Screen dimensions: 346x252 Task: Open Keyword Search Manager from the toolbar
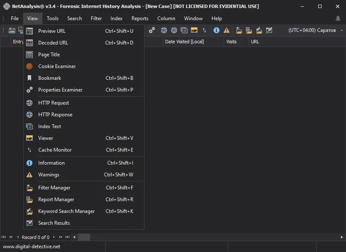pyautogui.click(x=259, y=30)
